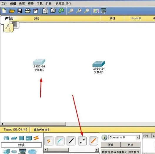The image size is (155, 154).
Task: Click the Print icon in the toolbar
Action: [x=28, y=11]
